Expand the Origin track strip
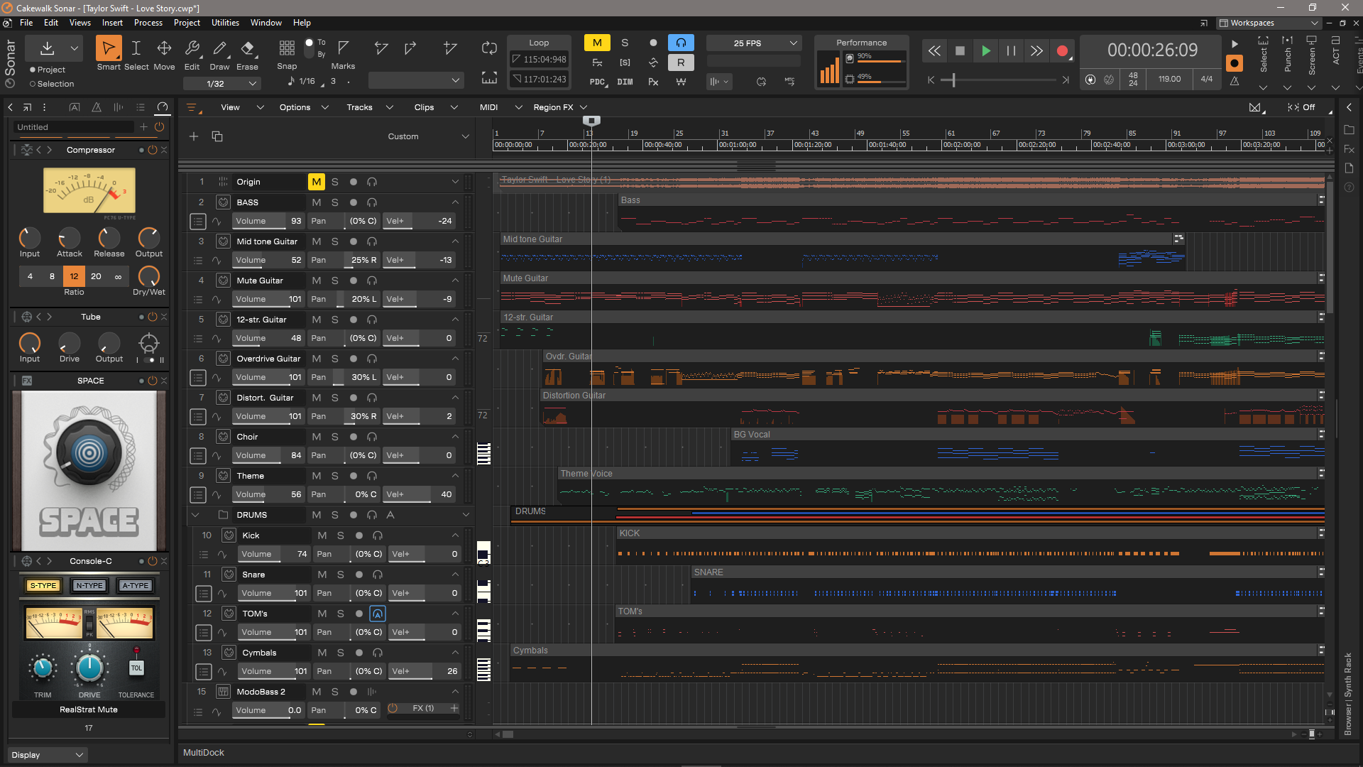1363x767 pixels. pyautogui.click(x=455, y=182)
